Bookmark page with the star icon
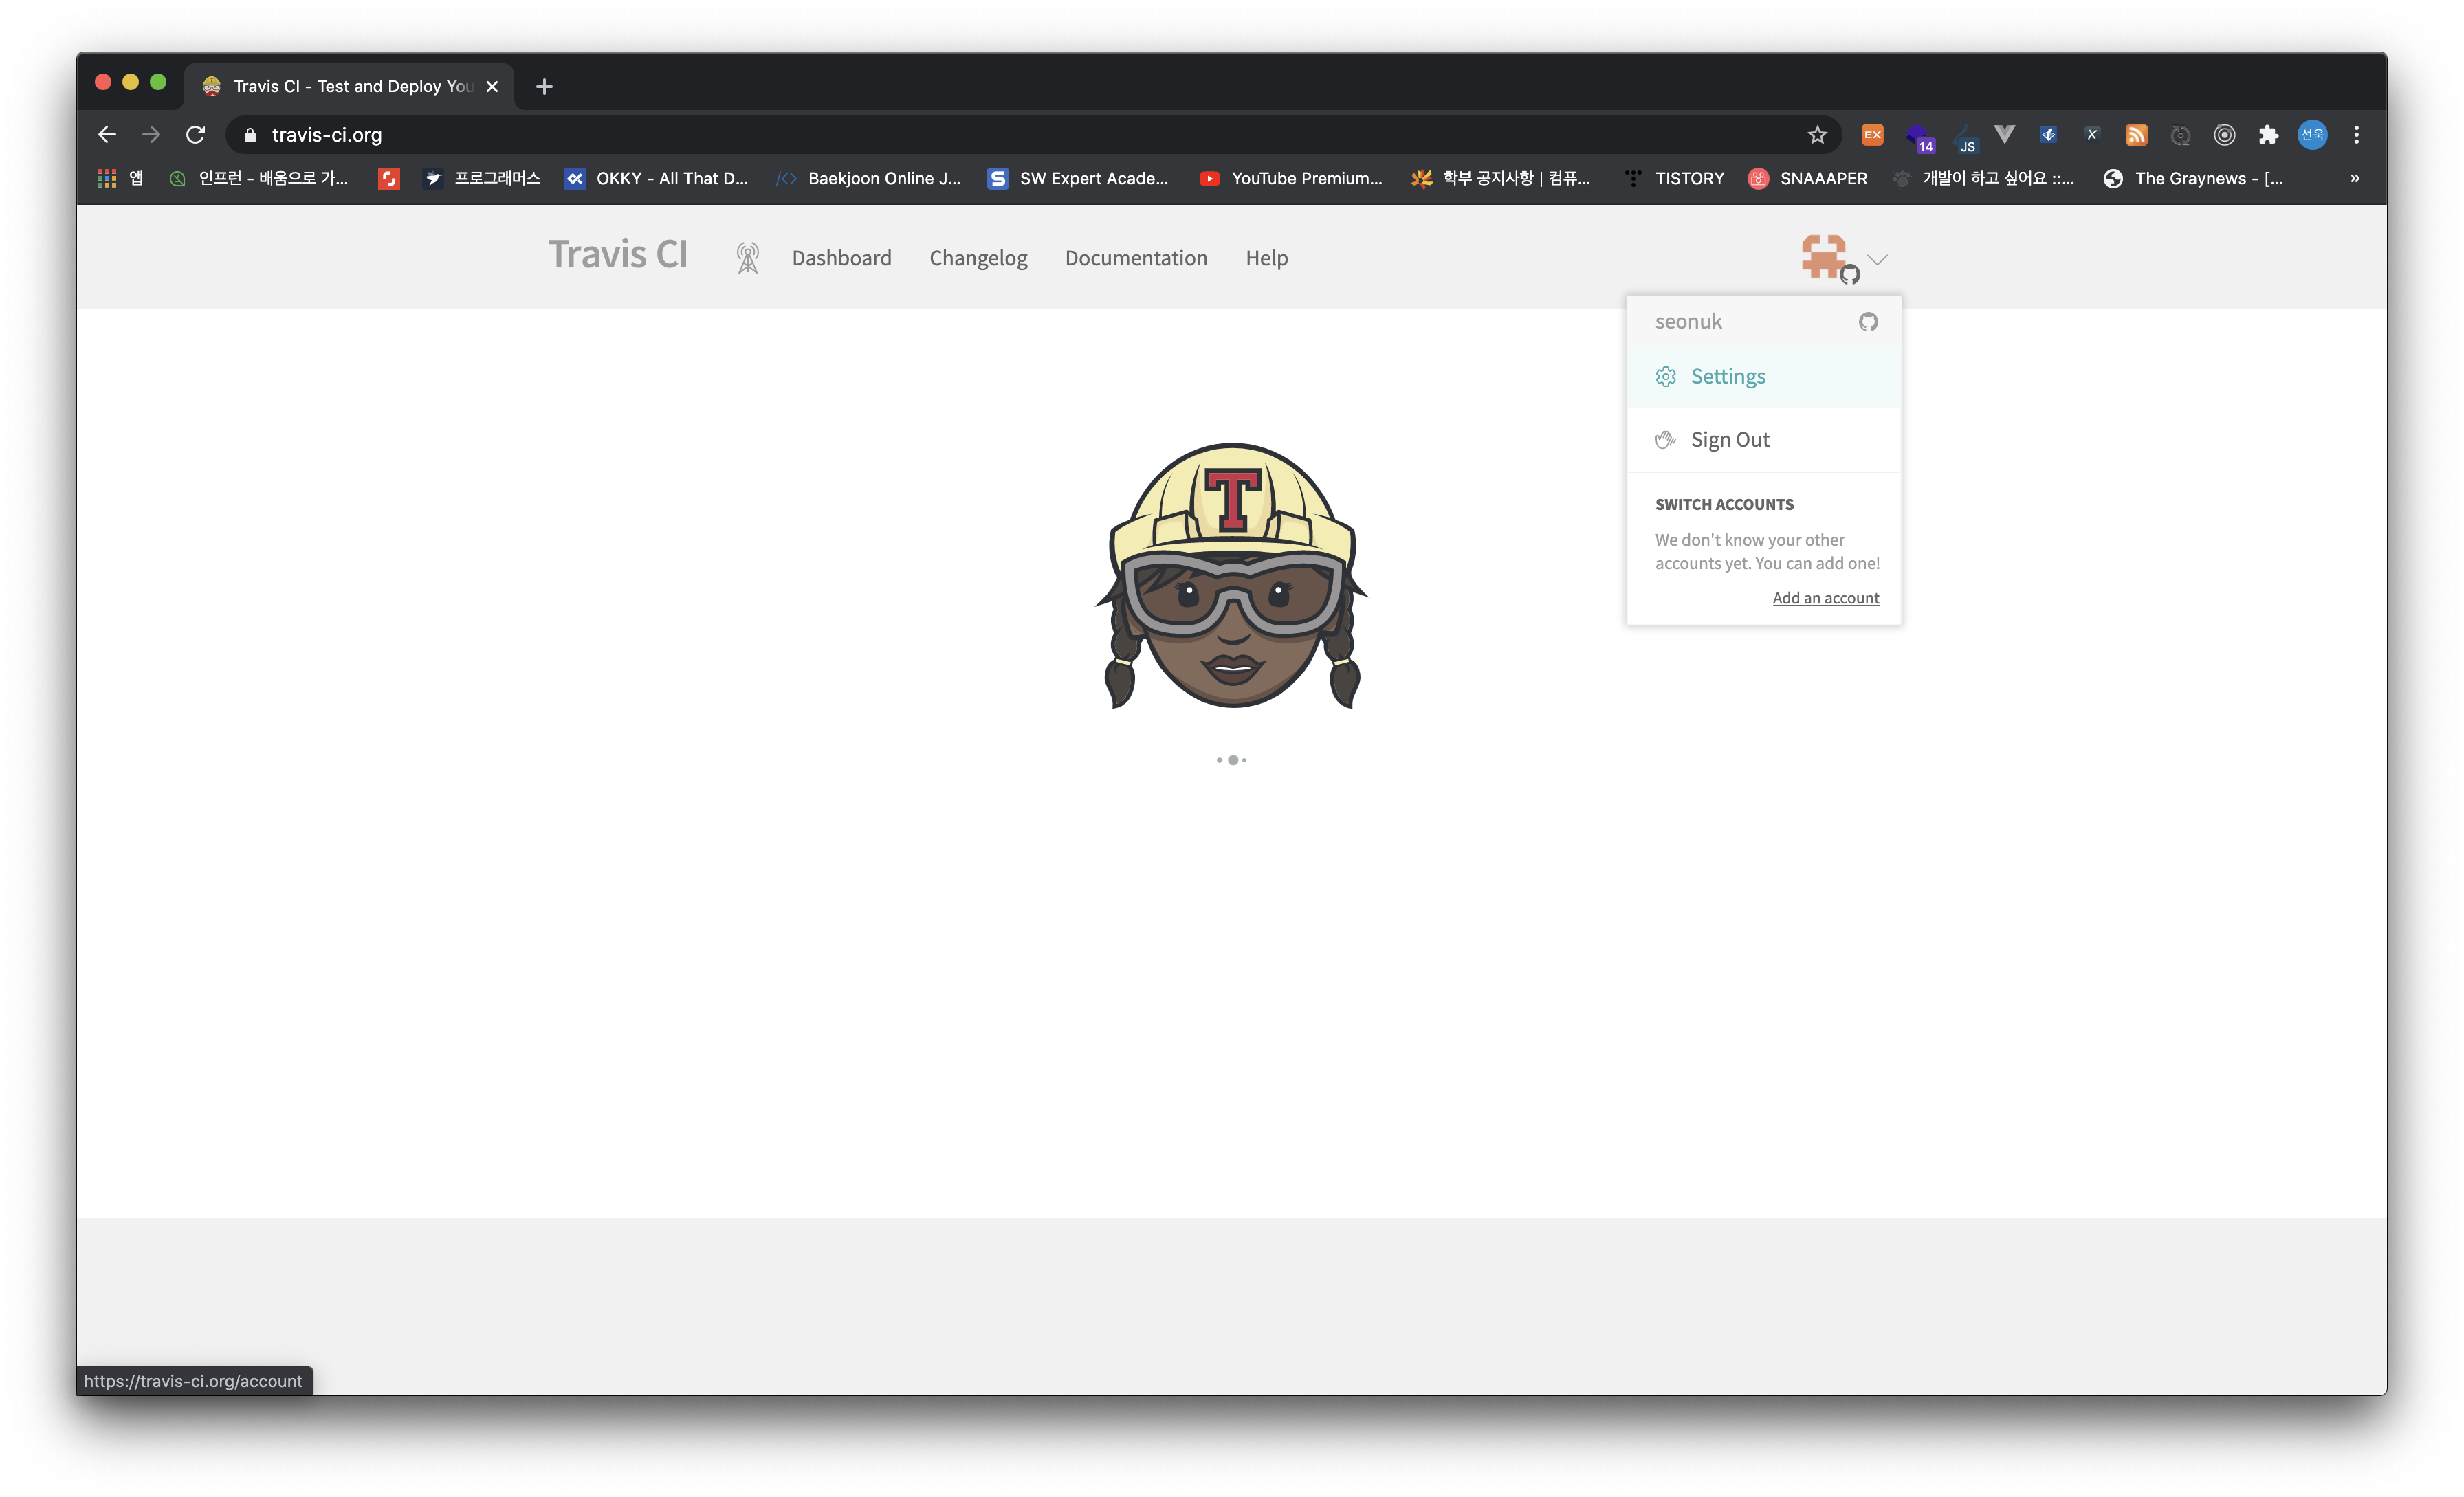This screenshot has width=2464, height=1497. click(x=1817, y=135)
